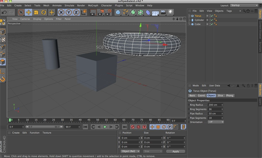The height and width of the screenshot is (158, 262).
Task: Add a Cube primitive object icon
Action: 118,12
